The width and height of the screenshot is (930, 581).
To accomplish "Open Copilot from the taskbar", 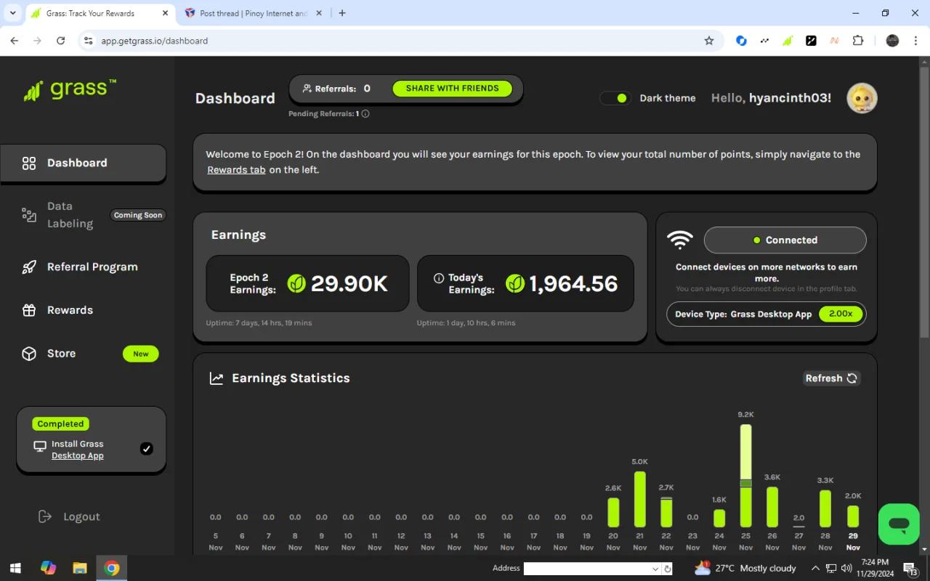I will click(48, 568).
